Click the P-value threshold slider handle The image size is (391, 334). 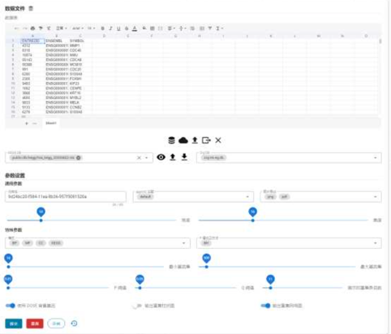pos(8,288)
